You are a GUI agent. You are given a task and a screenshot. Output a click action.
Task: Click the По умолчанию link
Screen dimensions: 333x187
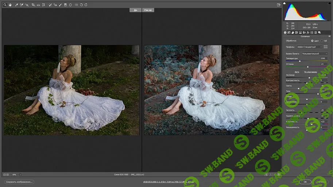(310, 72)
